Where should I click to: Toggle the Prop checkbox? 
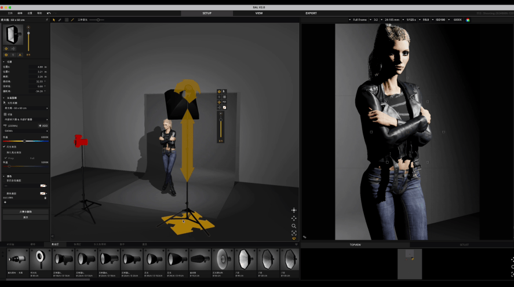tap(6, 158)
